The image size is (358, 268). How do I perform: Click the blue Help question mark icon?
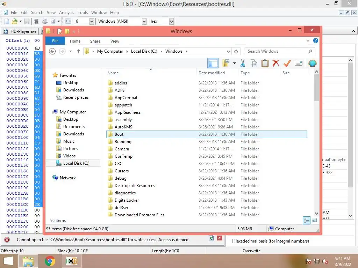point(316,40)
